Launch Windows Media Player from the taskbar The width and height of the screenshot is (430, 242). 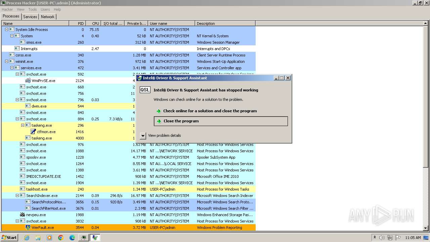[49, 238]
